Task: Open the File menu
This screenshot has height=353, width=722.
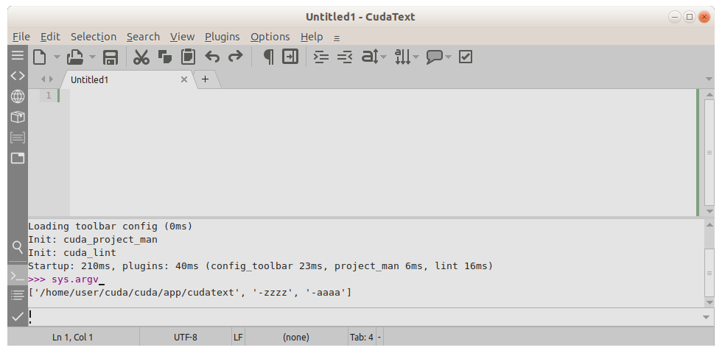Action: [21, 37]
